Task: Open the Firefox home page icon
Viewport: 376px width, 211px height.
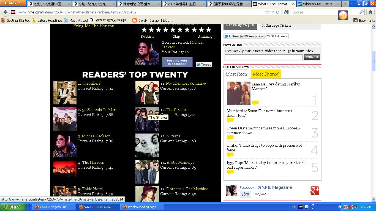Action: [370, 12]
